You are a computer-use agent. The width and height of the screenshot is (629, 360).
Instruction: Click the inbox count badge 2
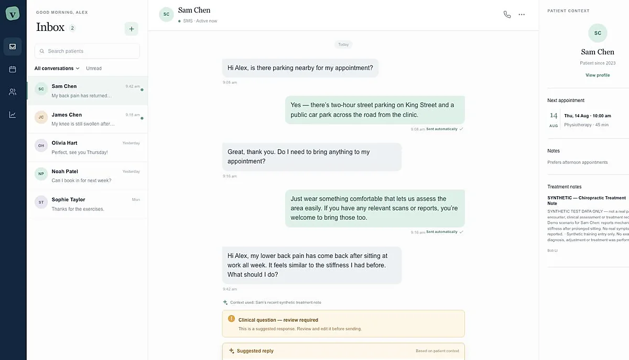(72, 28)
